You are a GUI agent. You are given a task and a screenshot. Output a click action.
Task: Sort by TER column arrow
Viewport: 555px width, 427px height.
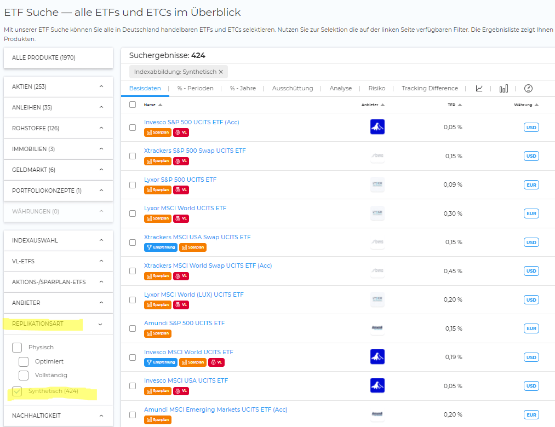[460, 105]
